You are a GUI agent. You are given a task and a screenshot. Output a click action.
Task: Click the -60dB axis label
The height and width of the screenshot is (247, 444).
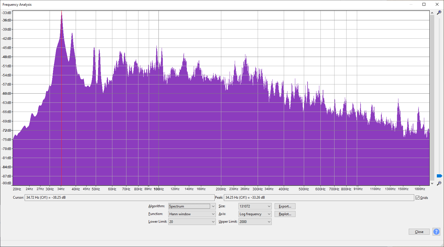(x=7, y=94)
